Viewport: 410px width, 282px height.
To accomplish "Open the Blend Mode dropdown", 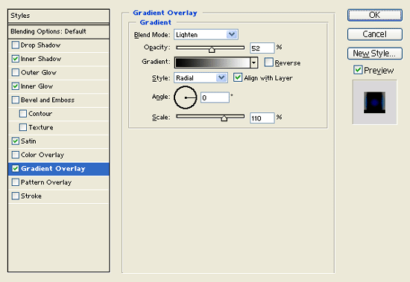I will tap(206, 34).
